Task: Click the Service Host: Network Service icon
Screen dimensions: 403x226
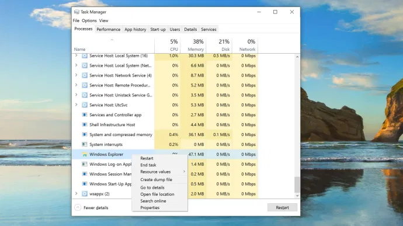Action: click(x=85, y=75)
